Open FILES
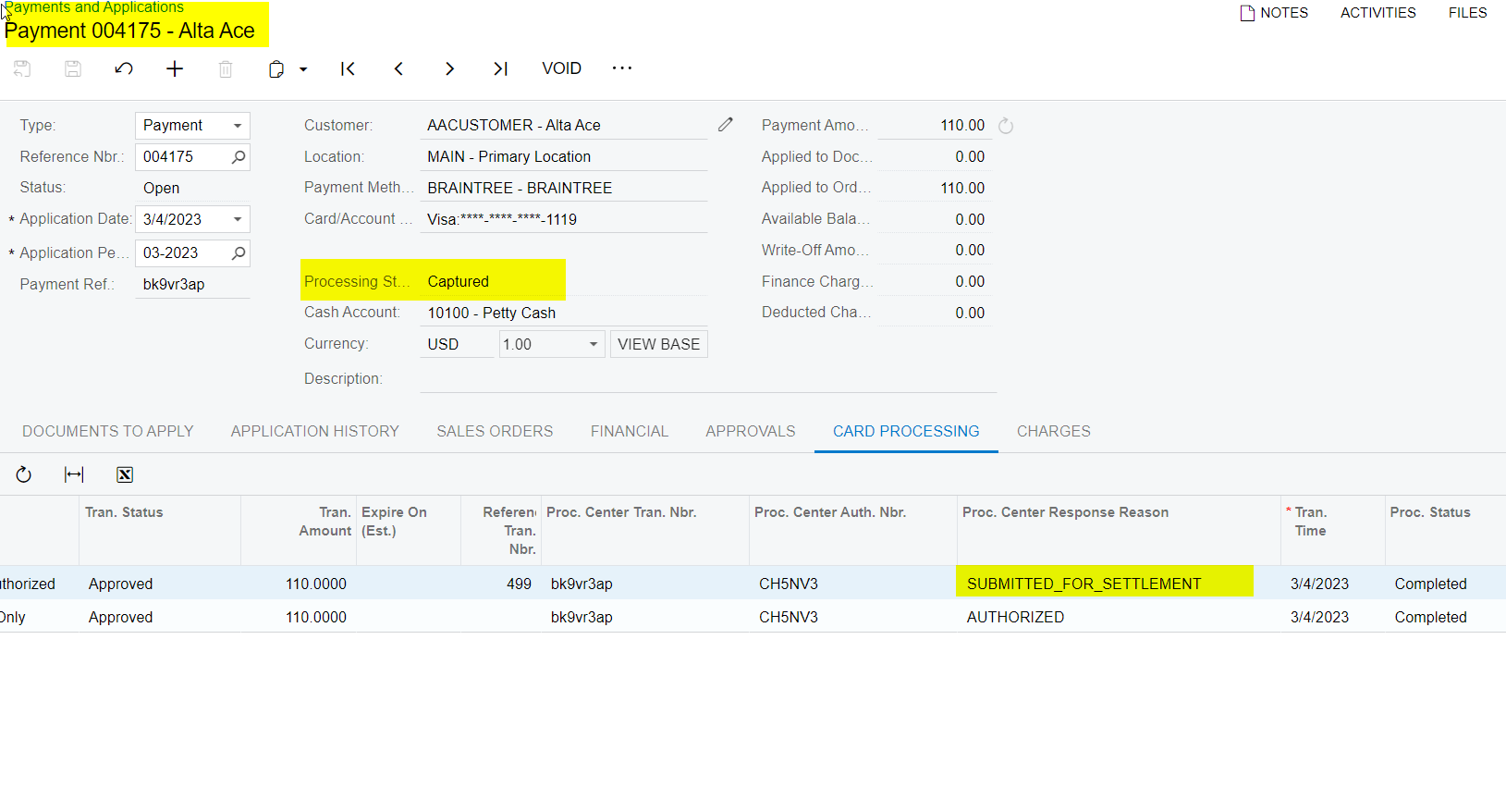The width and height of the screenshot is (1506, 787). coord(1467,13)
